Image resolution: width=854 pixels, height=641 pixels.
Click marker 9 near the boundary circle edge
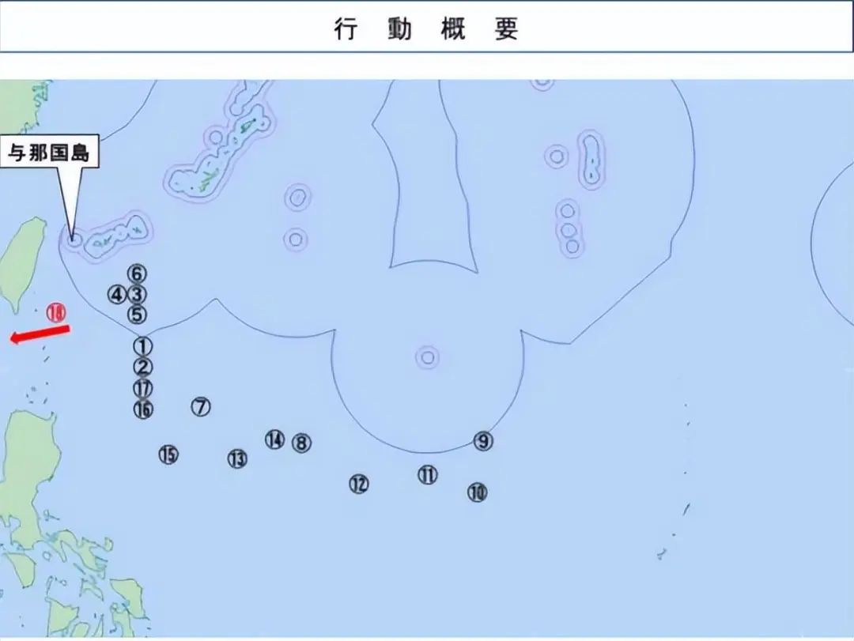tap(483, 441)
